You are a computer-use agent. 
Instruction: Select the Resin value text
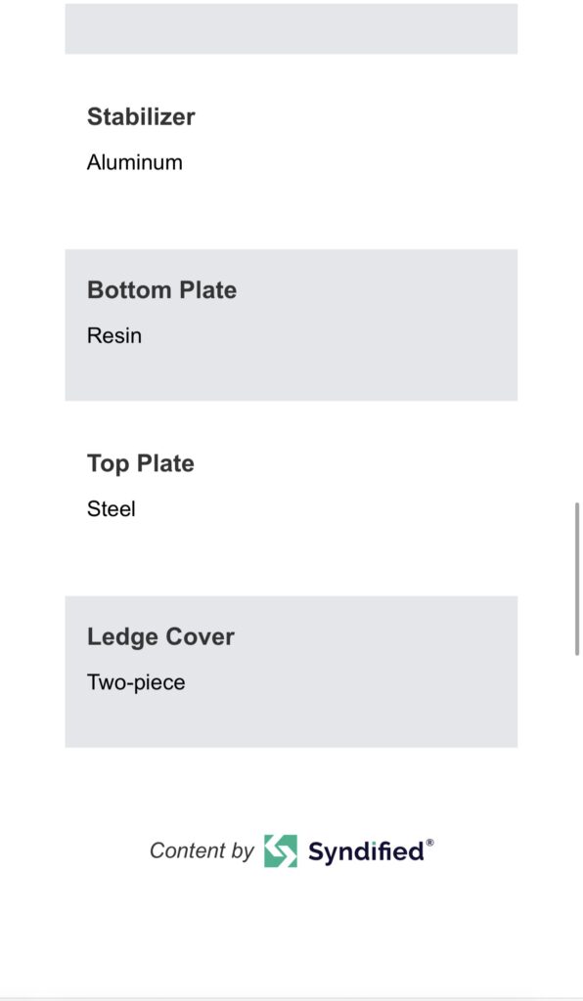(114, 336)
